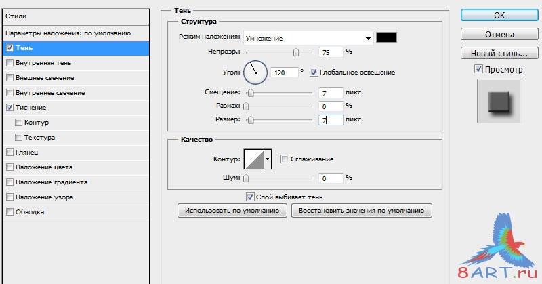Select the Глянец style row
The width and height of the screenshot is (542, 284).
tap(76, 153)
